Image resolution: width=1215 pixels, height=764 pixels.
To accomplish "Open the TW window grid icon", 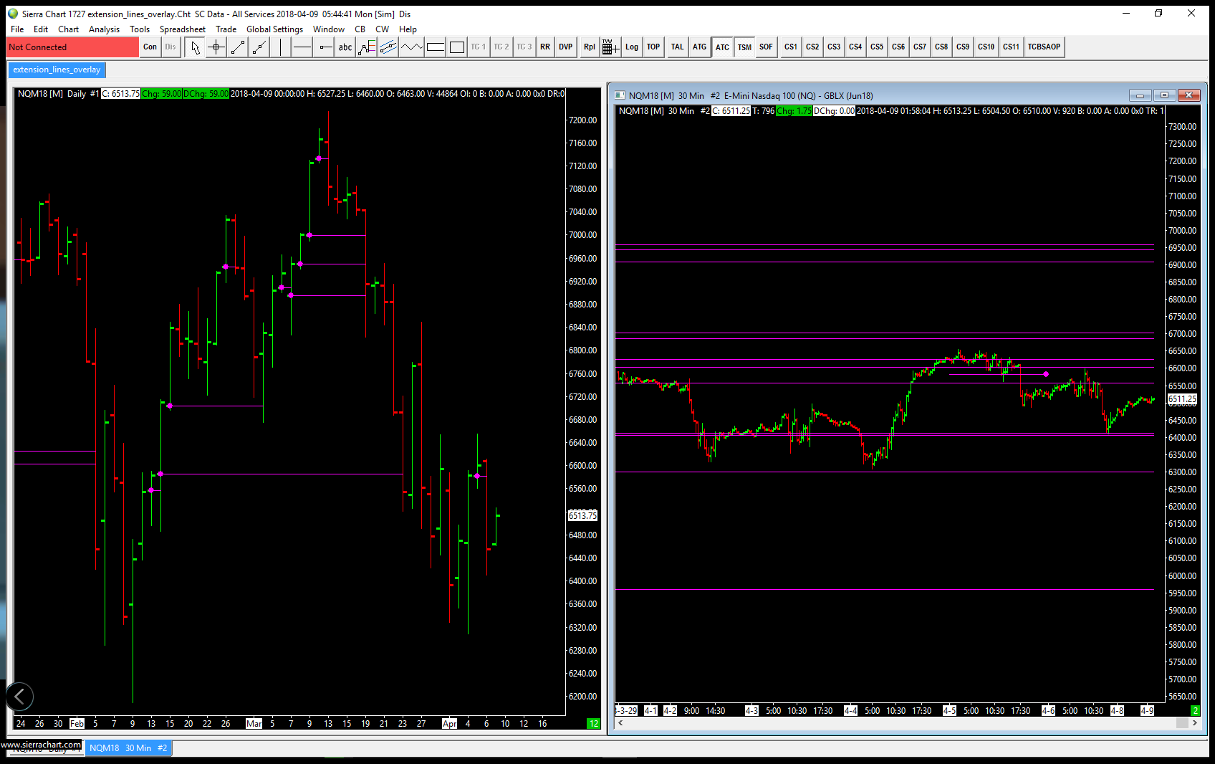I will pyautogui.click(x=610, y=47).
